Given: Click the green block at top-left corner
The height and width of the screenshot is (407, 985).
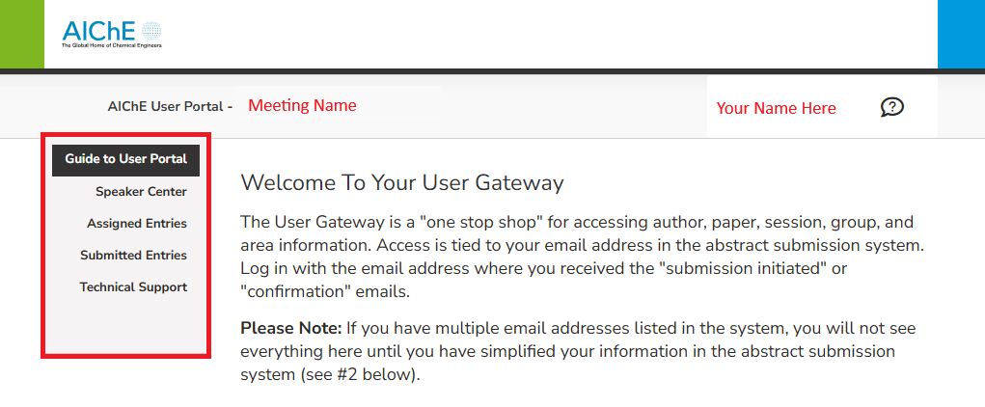Looking at the screenshot, I should click(x=21, y=34).
